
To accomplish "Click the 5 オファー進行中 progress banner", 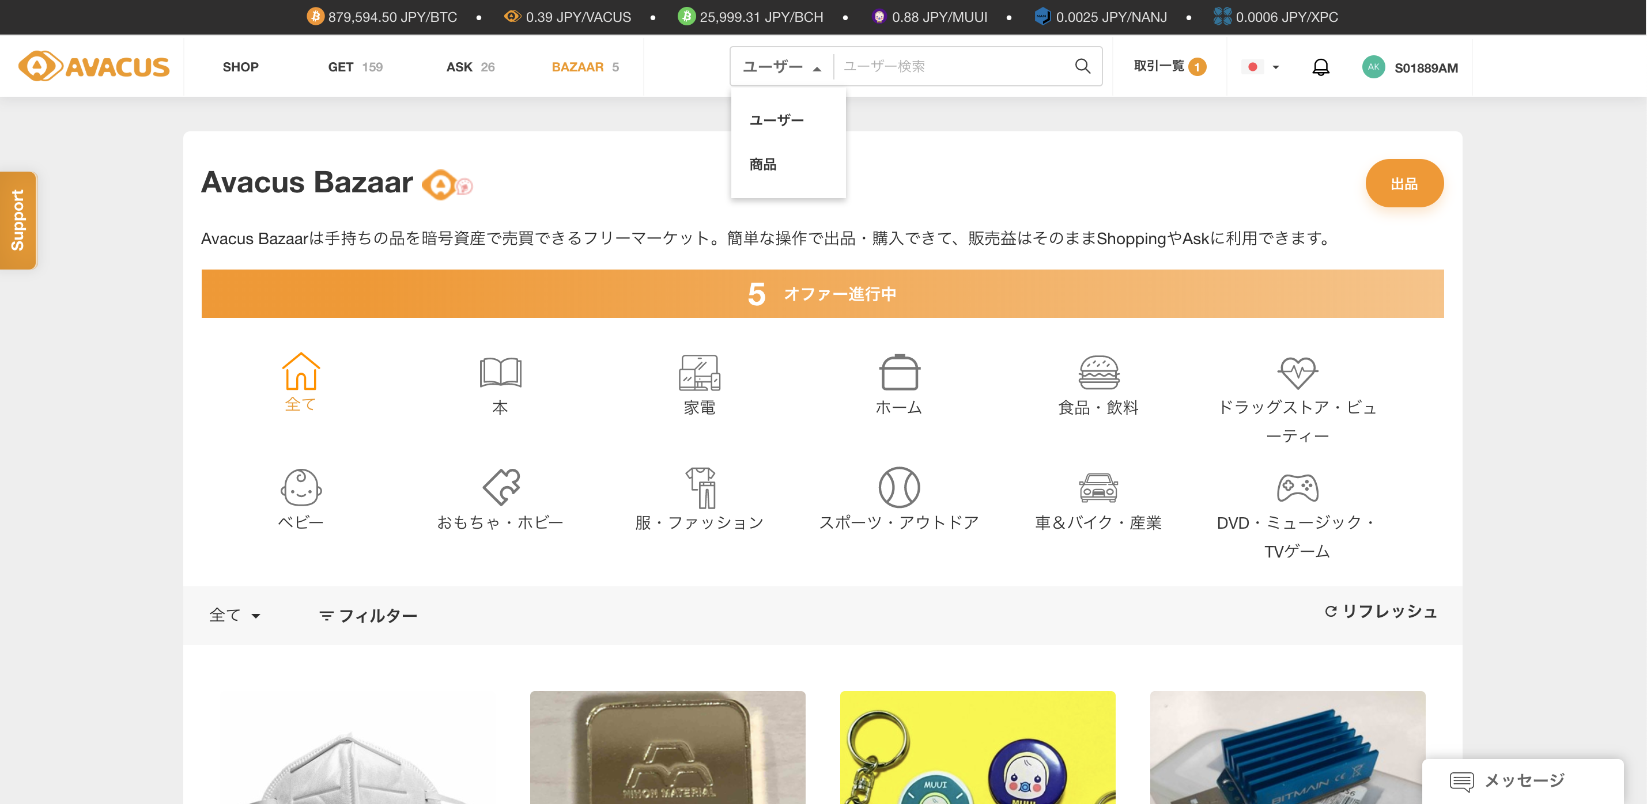I will click(822, 293).
